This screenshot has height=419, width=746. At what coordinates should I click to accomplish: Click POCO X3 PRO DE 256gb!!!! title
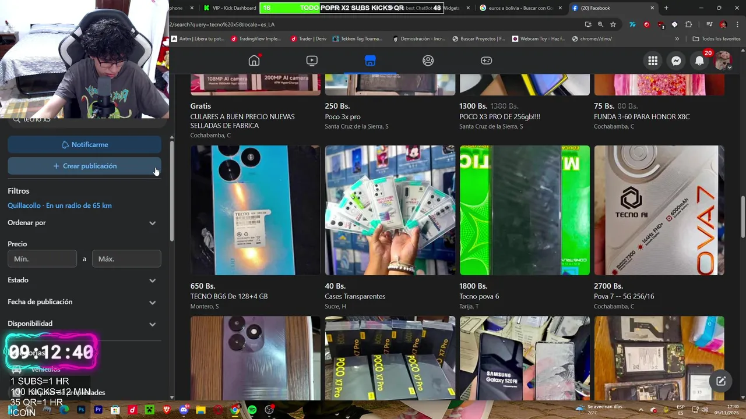pos(500,117)
